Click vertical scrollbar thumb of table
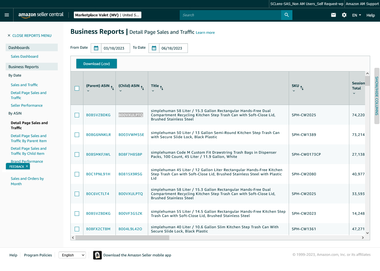Image resolution: width=380 pixels, height=271 pixels. (x=367, y=81)
